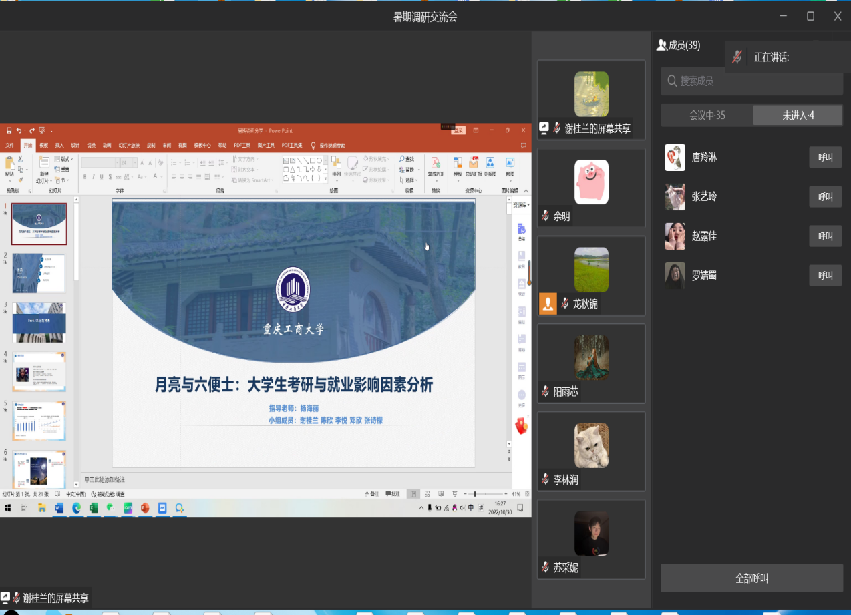
Task: Click the zoom slider in the PowerPoint status bar
Action: (474, 494)
